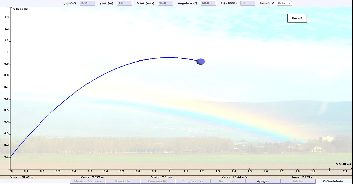This screenshot has height=184, width=353.
Task: Edit the y ini. (m) value field
Action: tap(125, 3)
